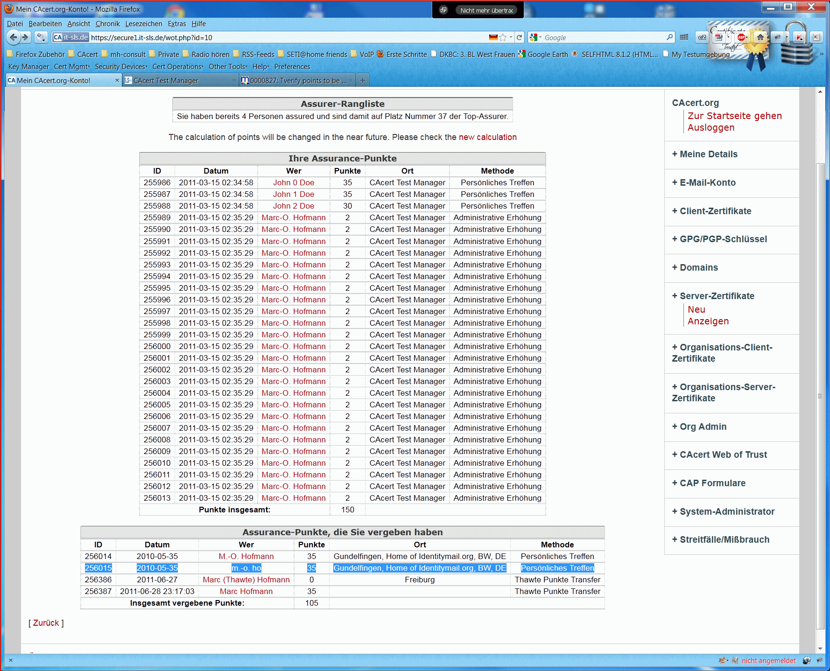Close the Mein CAcert.org-Konto! tab
Image resolution: width=830 pixels, height=671 pixels.
(x=117, y=80)
